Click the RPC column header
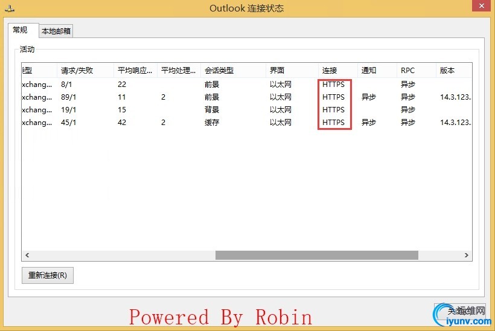 [x=416, y=71]
